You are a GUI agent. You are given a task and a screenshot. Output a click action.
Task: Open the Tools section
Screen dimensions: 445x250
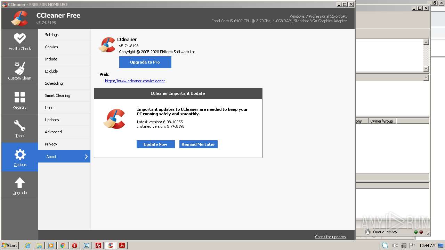pos(20,129)
